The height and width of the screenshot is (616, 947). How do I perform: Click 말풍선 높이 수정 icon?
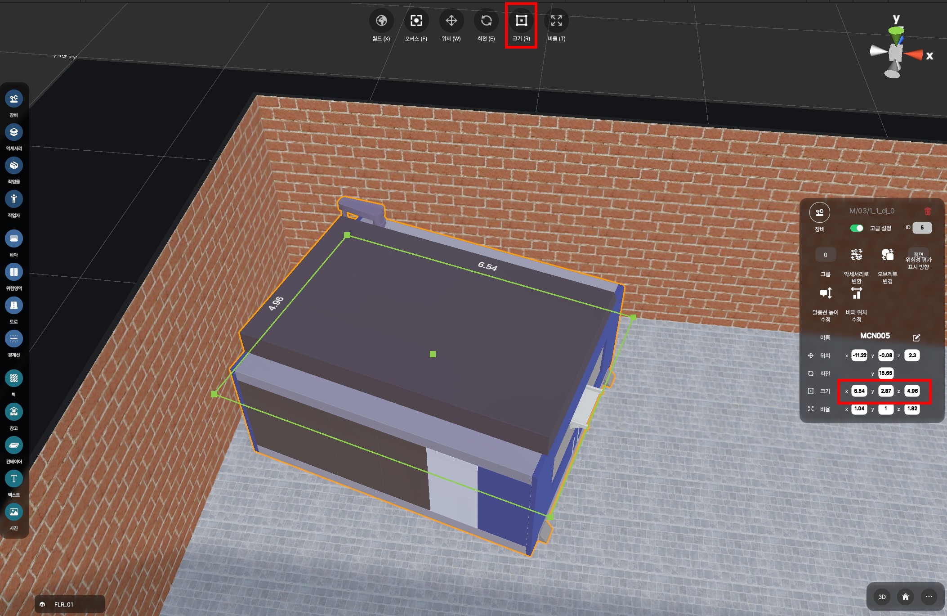tap(826, 293)
